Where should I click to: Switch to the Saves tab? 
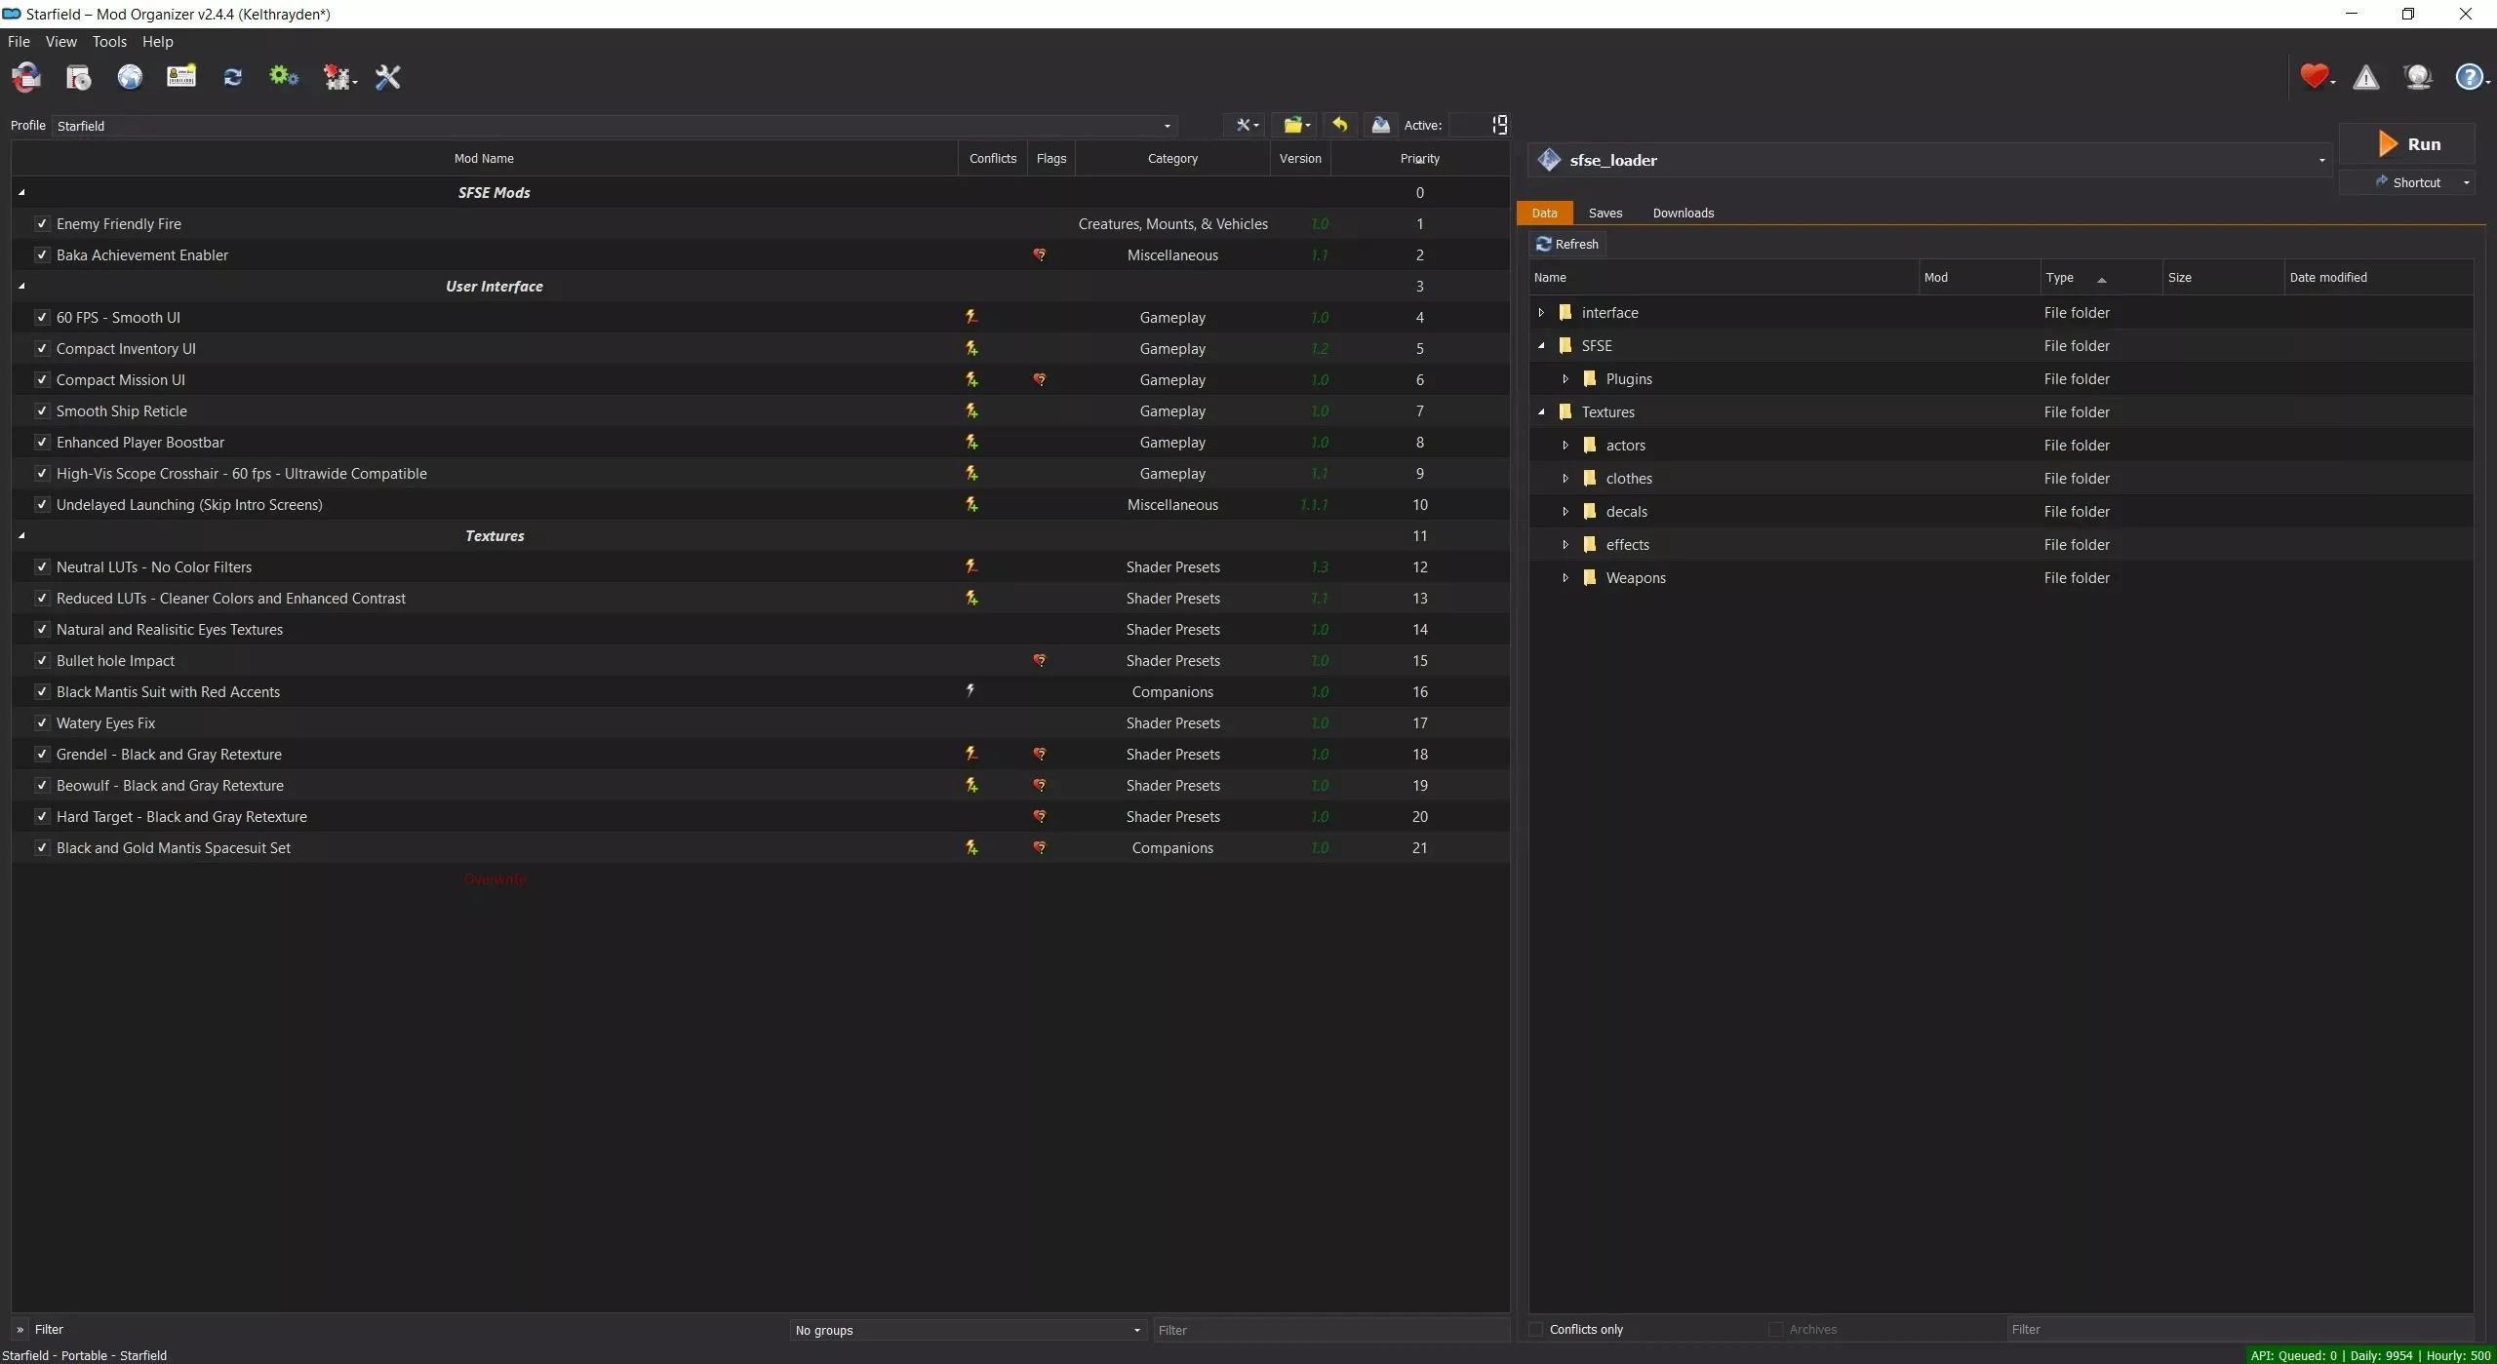[1605, 213]
